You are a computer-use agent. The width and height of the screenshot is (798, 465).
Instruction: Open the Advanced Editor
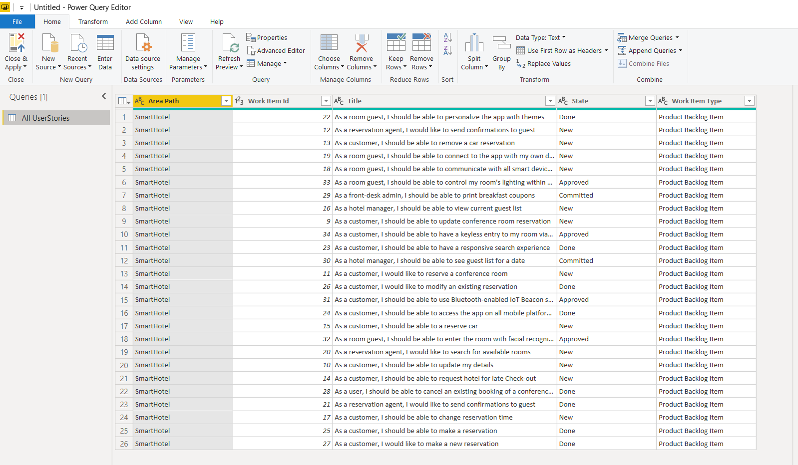(x=276, y=50)
